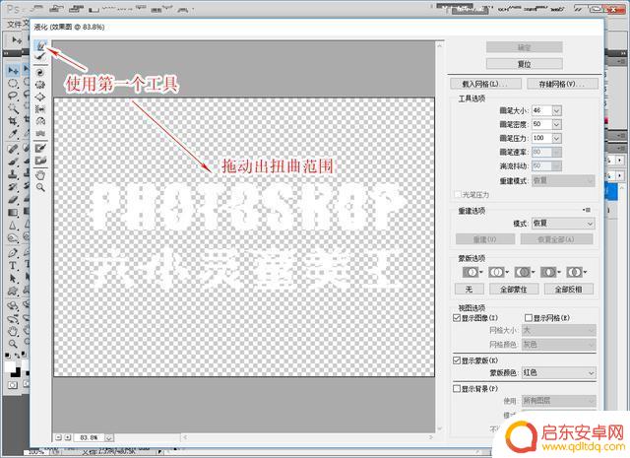Click Elliptical Marquee tool in main toolbar
Image resolution: width=630 pixels, height=458 pixels.
coord(13,84)
